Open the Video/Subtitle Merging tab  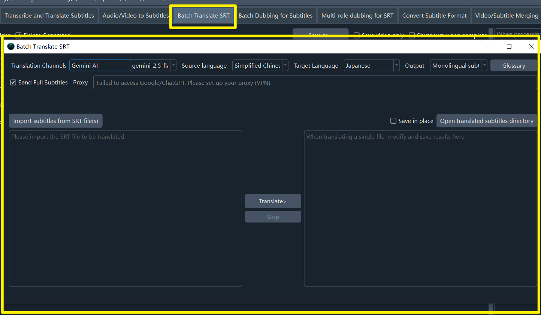(506, 16)
